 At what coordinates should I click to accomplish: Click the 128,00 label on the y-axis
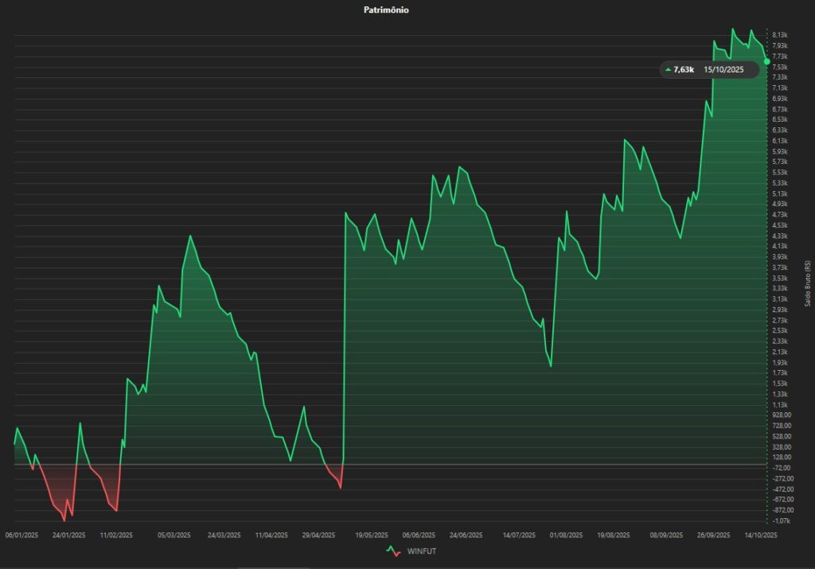tap(782, 457)
